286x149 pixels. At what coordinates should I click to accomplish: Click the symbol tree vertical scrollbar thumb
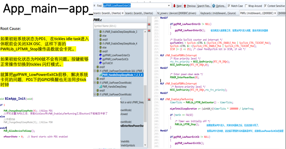pyautogui.click(x=145, y=104)
